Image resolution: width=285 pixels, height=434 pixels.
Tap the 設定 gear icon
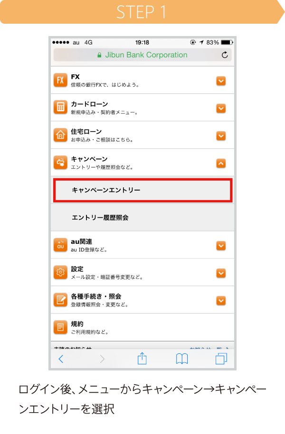click(60, 272)
